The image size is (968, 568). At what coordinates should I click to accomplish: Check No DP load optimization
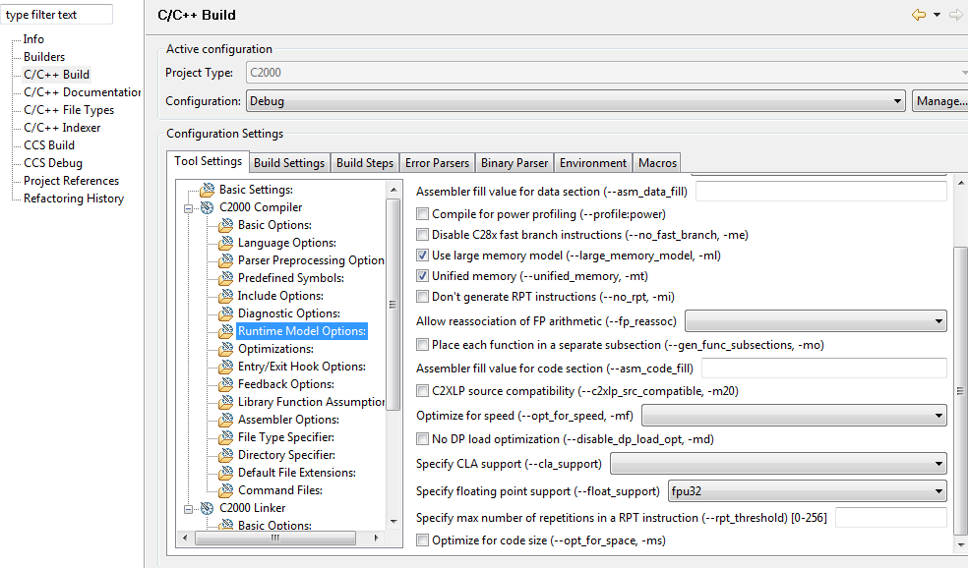pos(422,439)
